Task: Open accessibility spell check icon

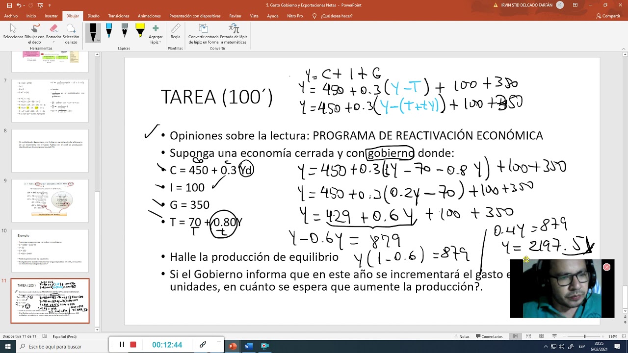Action: coord(45,336)
